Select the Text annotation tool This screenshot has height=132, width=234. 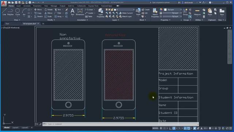click(72, 12)
